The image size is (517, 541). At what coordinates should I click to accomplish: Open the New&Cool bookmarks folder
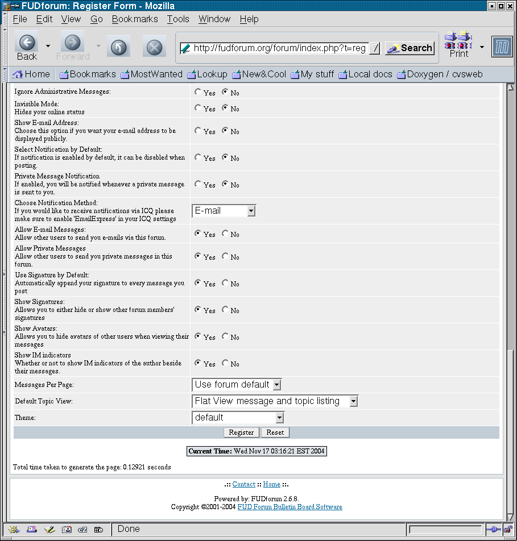pyautogui.click(x=259, y=74)
